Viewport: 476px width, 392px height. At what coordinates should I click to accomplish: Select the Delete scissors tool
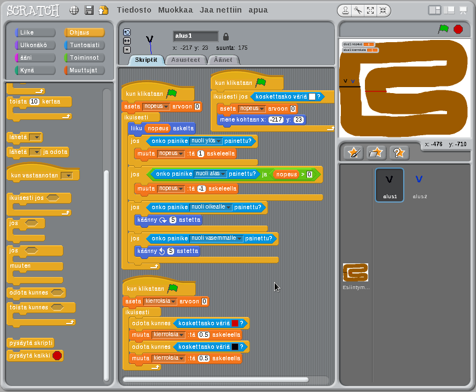[358, 10]
